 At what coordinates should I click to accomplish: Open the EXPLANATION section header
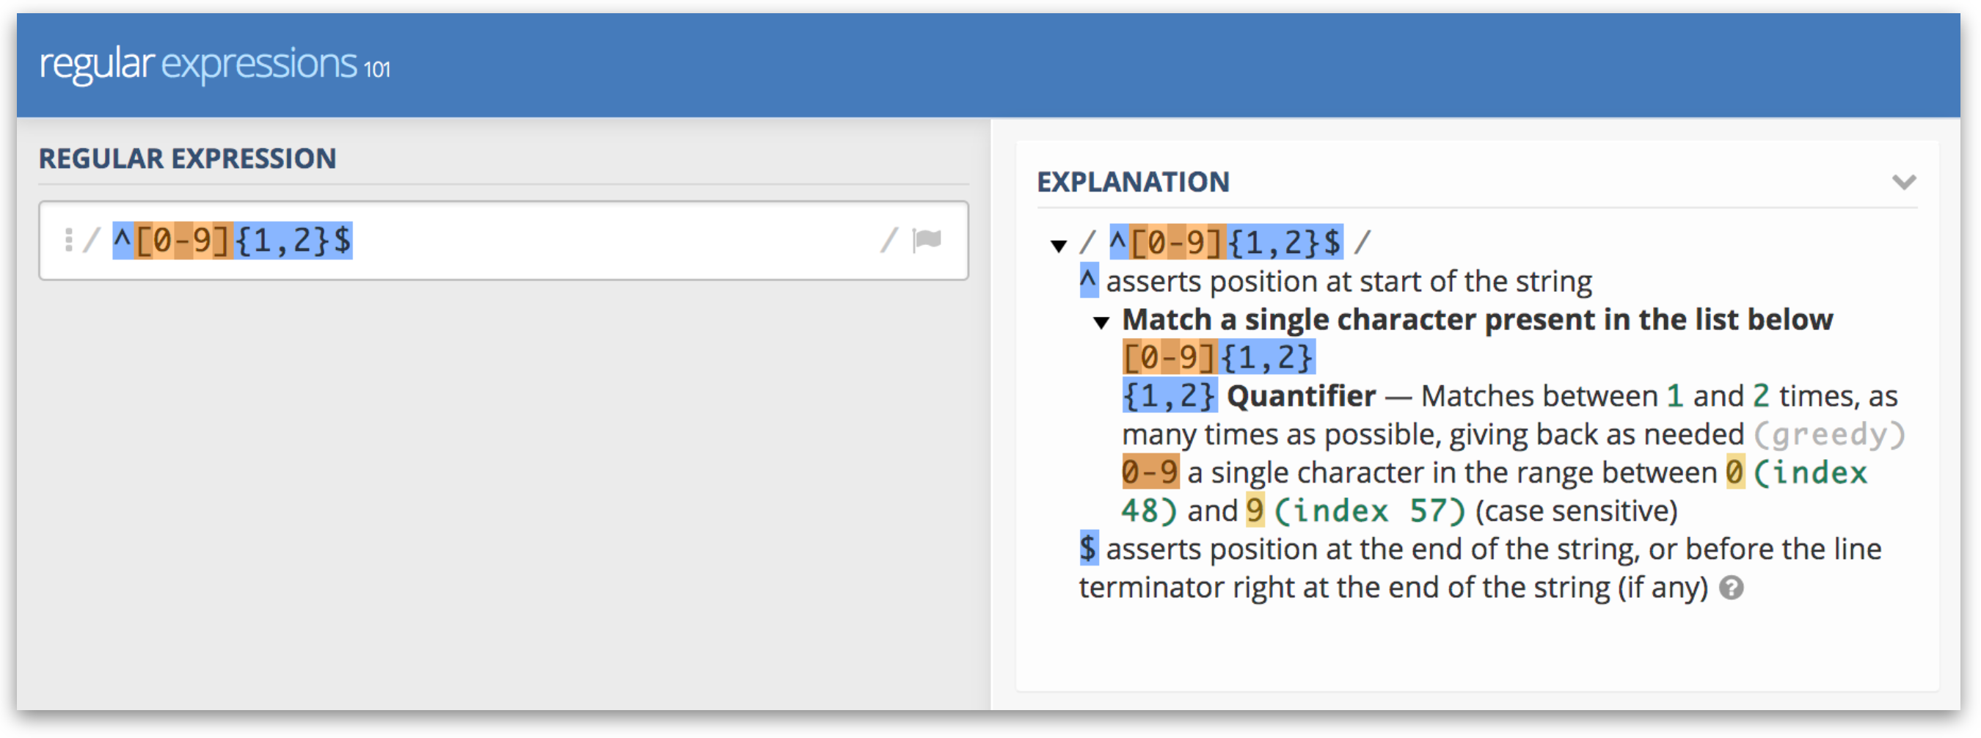click(x=1132, y=182)
